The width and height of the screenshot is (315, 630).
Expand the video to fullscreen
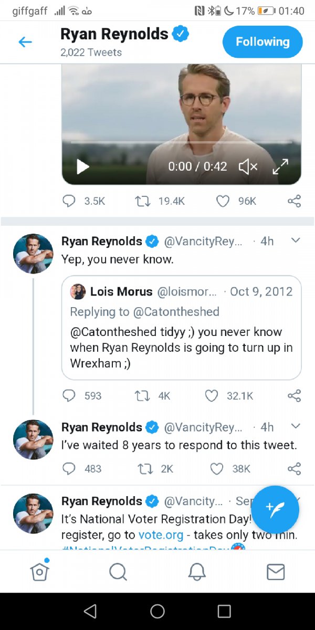click(281, 166)
